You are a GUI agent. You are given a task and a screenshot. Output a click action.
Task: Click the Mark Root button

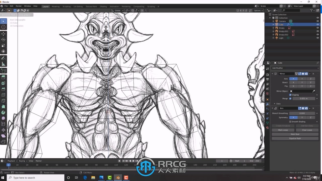pos(295,134)
